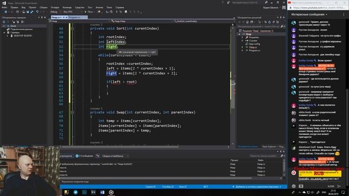
Task: Click the error list vertical scrollbar
Action: pyautogui.click(x=284, y=168)
